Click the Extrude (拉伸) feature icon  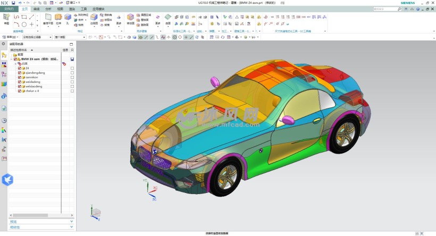click(58, 18)
